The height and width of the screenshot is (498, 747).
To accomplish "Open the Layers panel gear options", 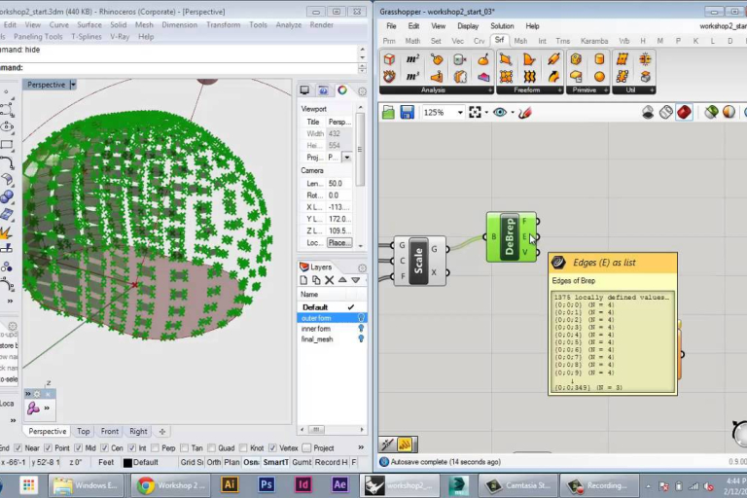I will point(362,267).
